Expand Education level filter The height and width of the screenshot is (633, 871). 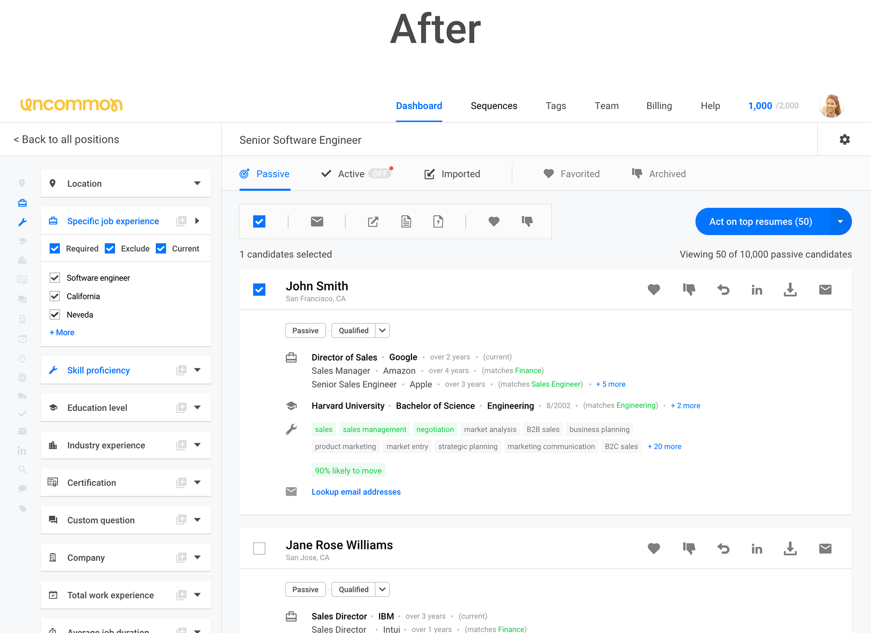(197, 407)
